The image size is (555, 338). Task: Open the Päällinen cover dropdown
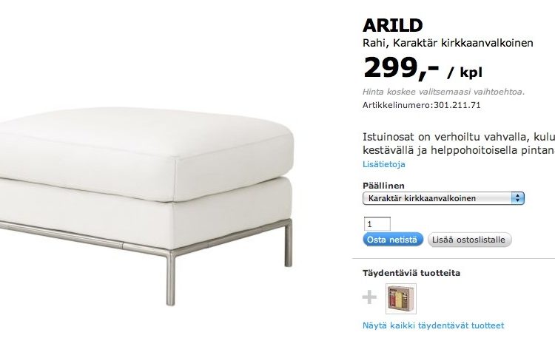tap(443, 198)
